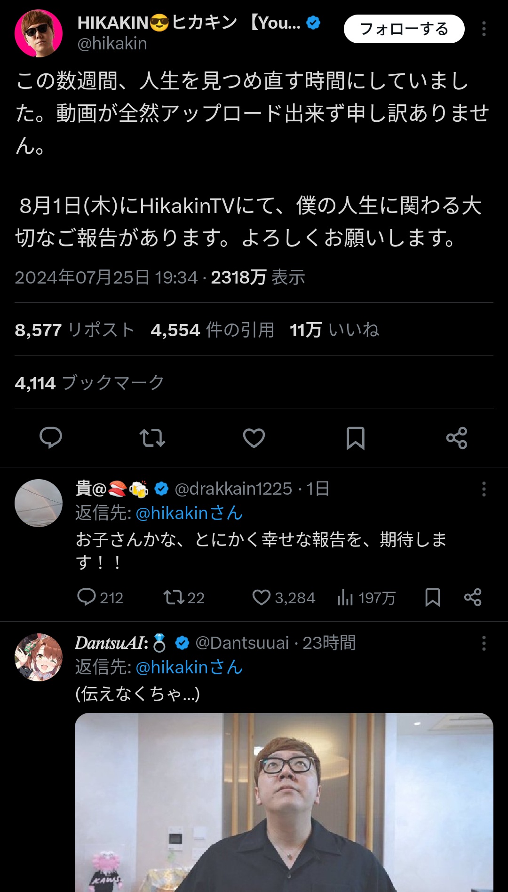This screenshot has height=892, width=508.
Task: Open view analytics icon showing 197万
Action: 366,598
